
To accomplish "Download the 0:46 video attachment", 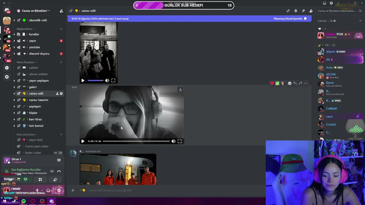I will 180,89.
